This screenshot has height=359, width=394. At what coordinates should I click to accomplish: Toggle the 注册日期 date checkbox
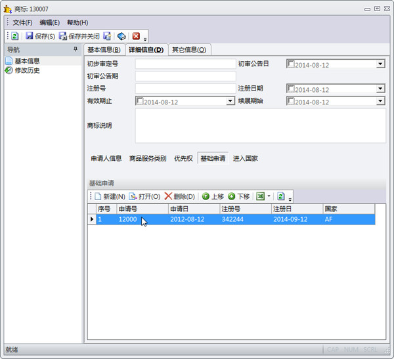[291, 89]
